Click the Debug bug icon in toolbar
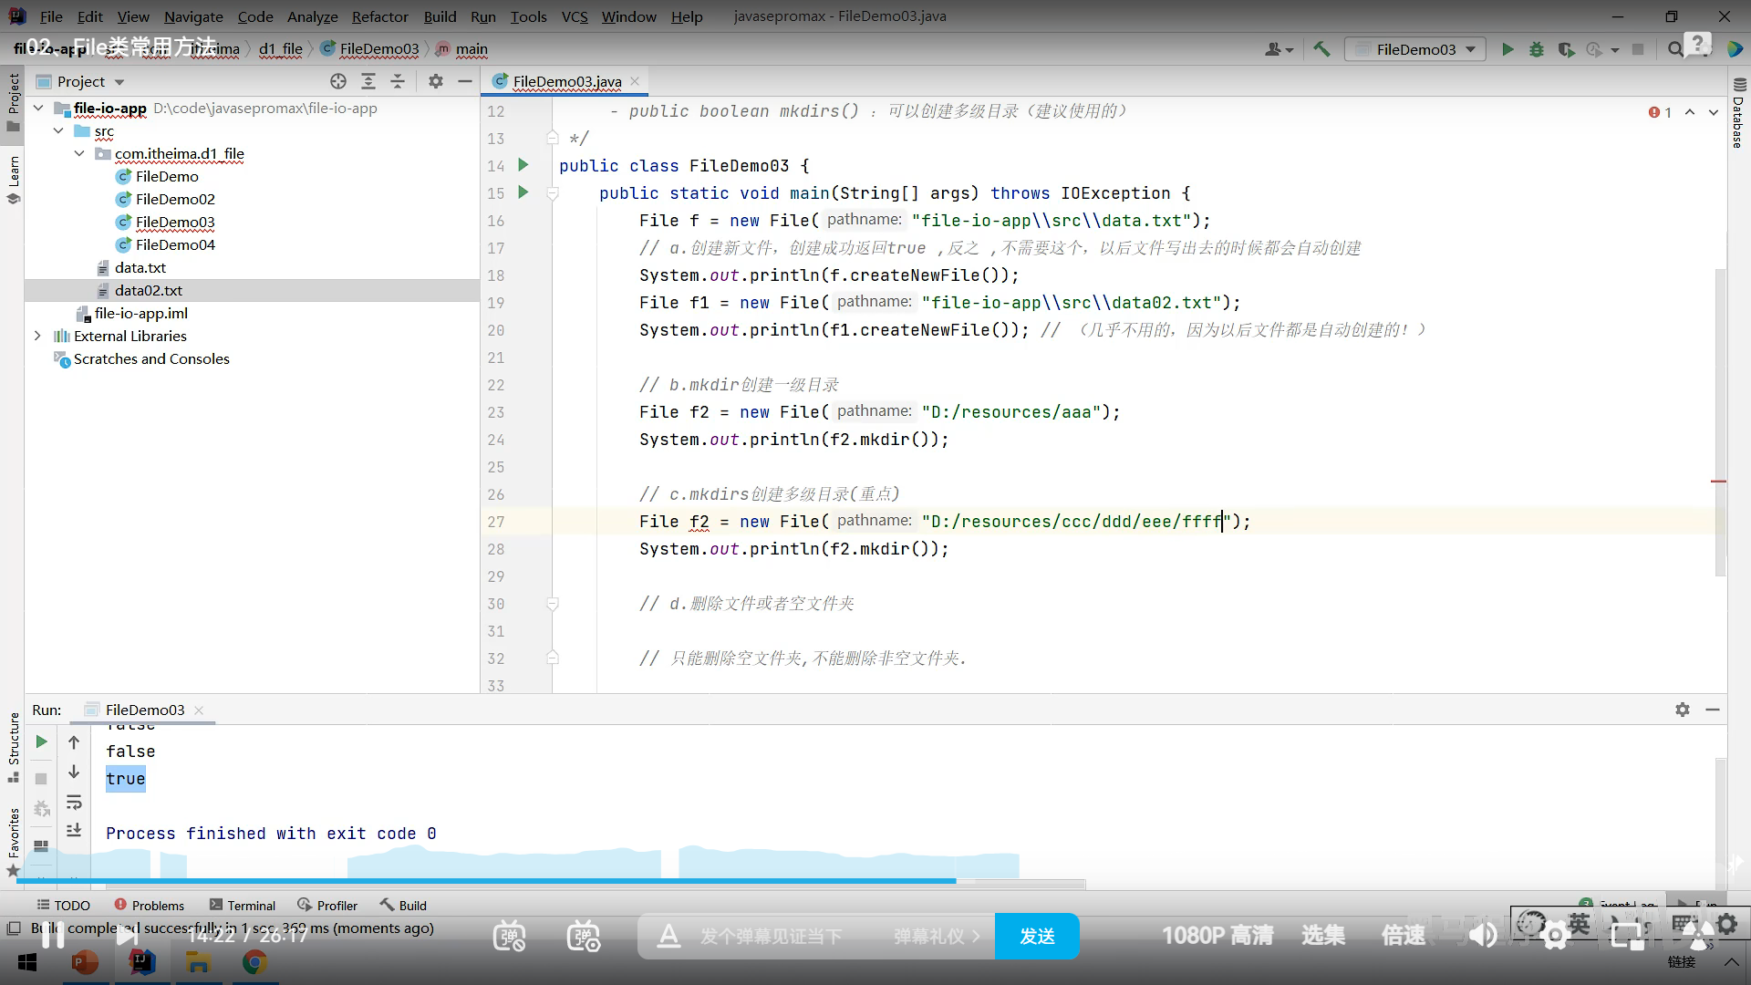Image resolution: width=1751 pixels, height=985 pixels. click(x=1537, y=49)
